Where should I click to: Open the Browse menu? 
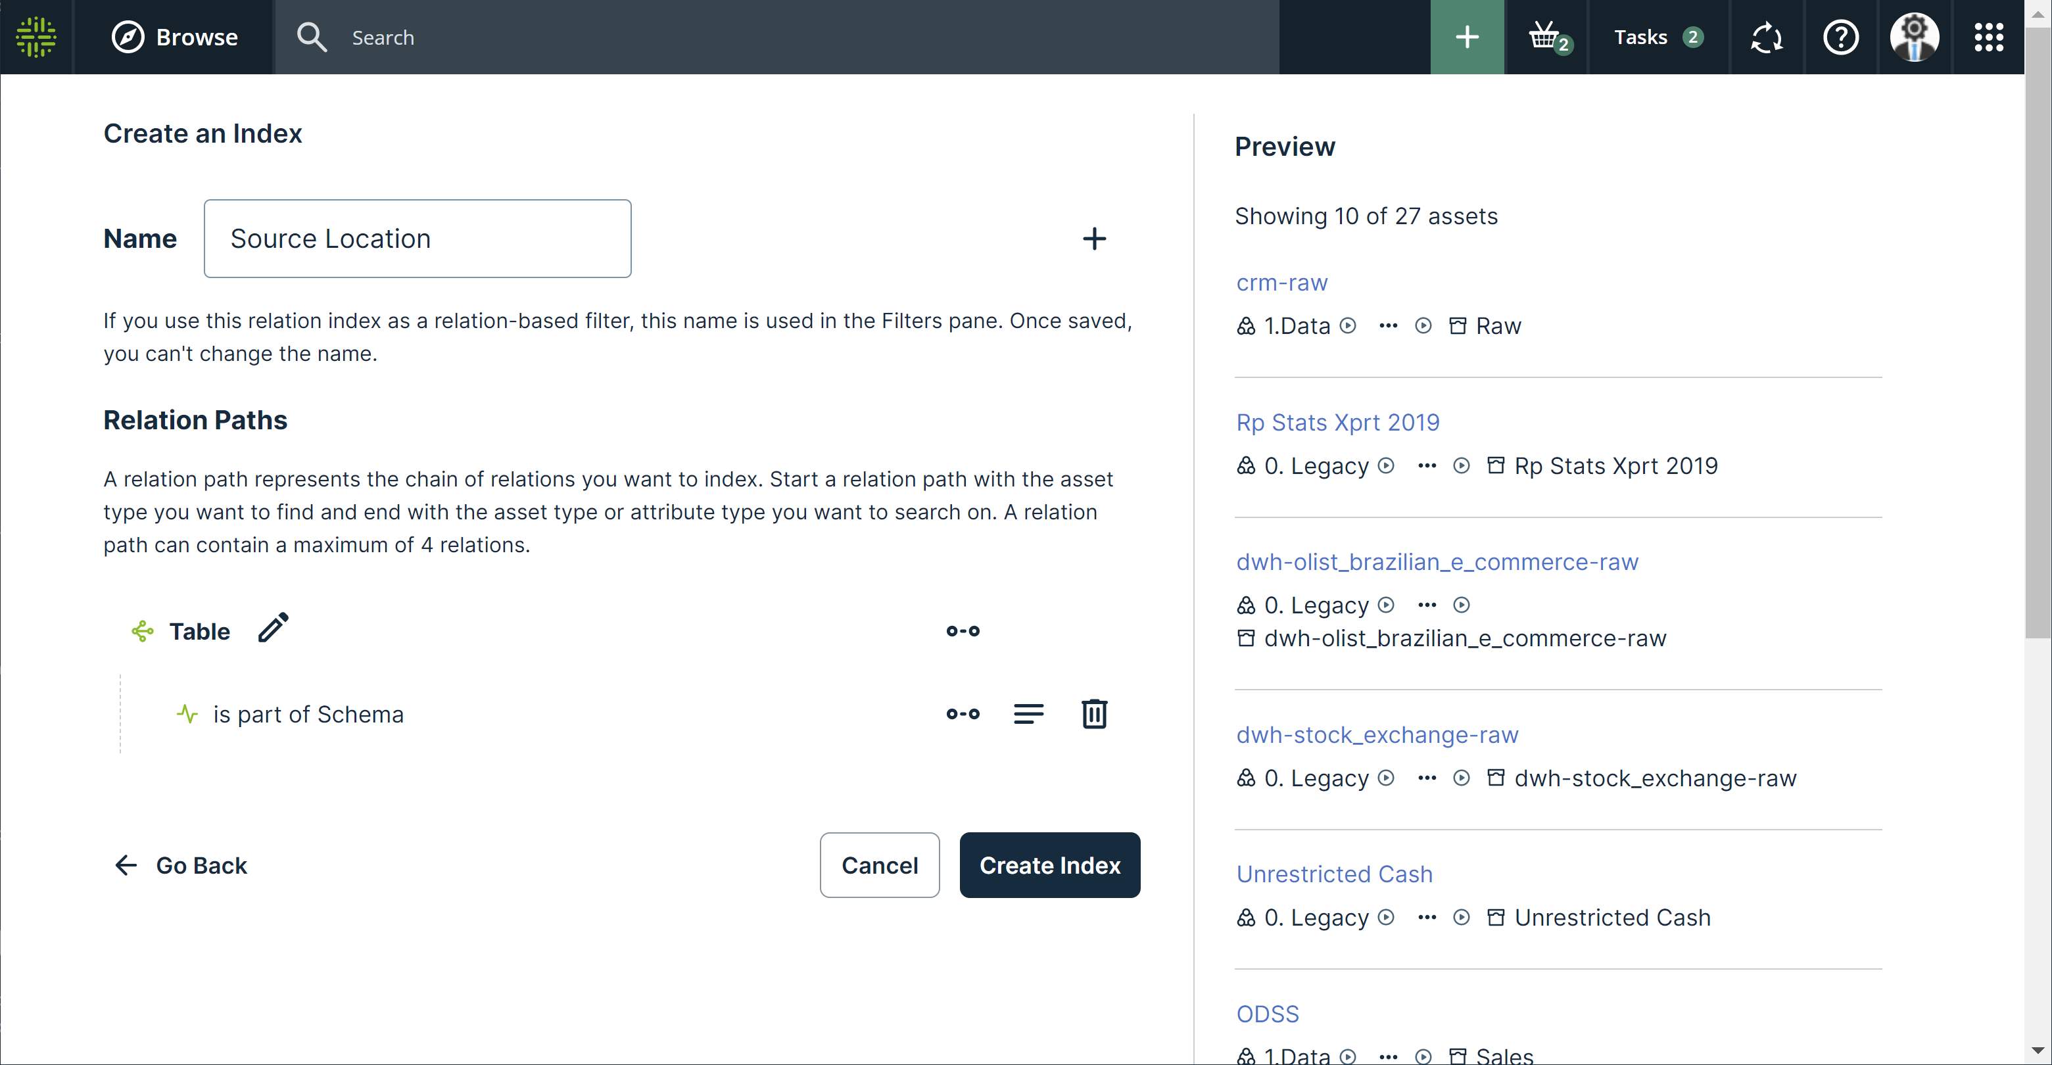[174, 37]
